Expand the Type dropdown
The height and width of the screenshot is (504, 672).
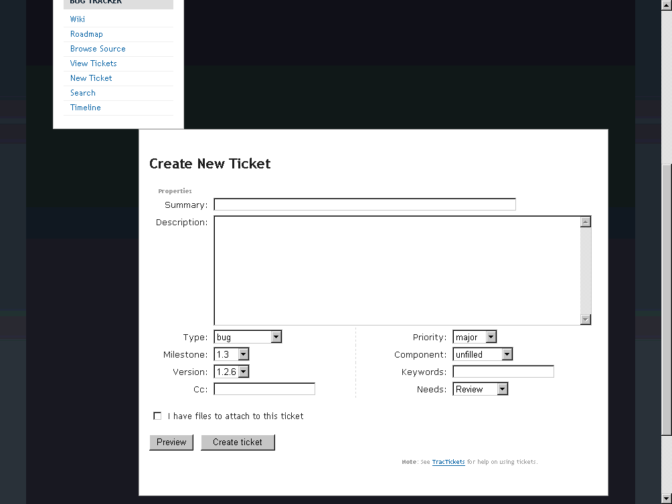click(x=248, y=338)
